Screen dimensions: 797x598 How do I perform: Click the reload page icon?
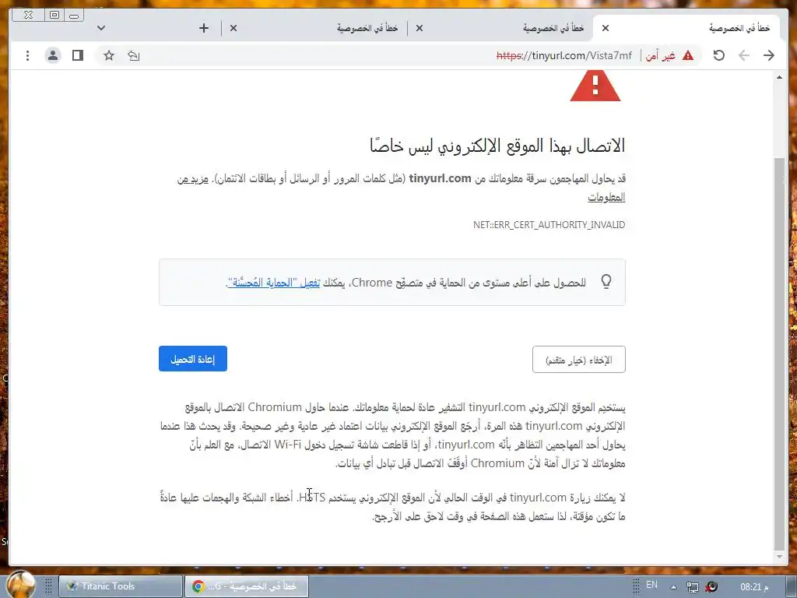[x=718, y=55]
